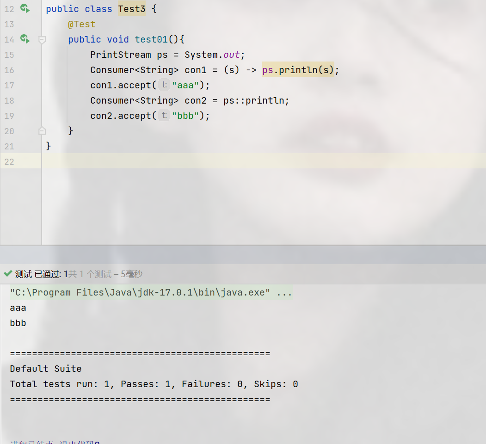Click line number 16 in gutter
This screenshot has width=486, height=444.
point(9,70)
